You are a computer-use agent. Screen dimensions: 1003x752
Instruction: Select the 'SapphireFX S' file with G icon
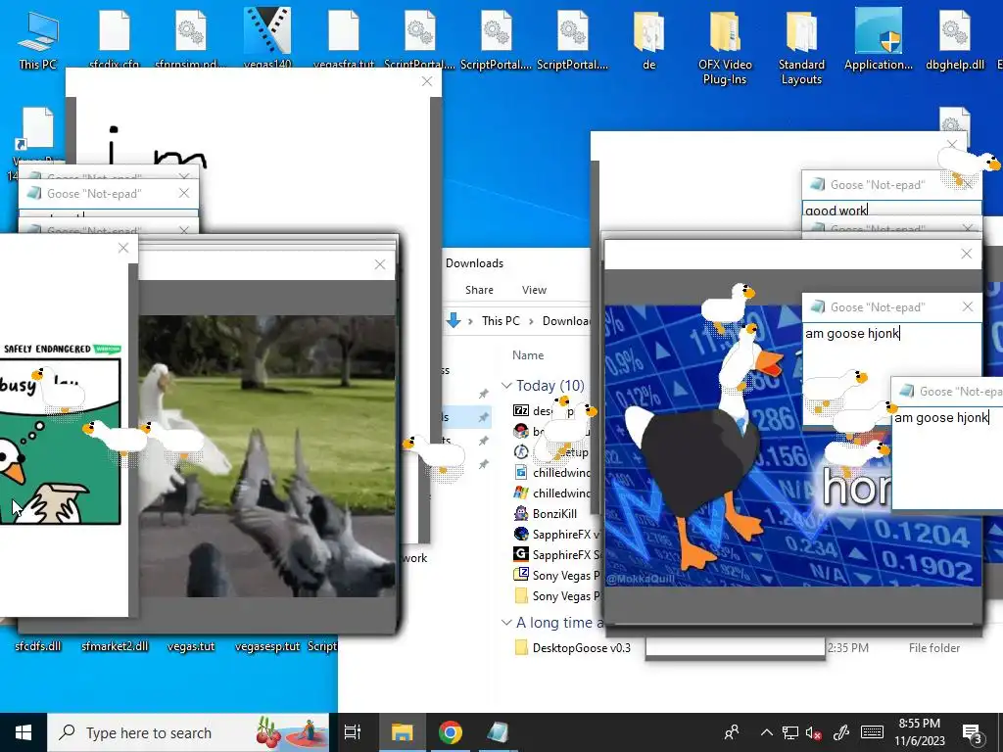[556, 554]
